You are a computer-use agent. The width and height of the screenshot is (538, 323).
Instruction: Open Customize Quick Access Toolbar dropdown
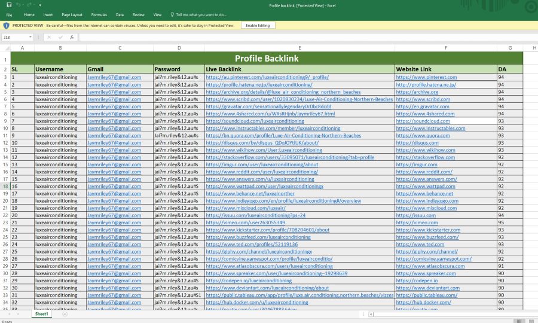tap(40, 5)
